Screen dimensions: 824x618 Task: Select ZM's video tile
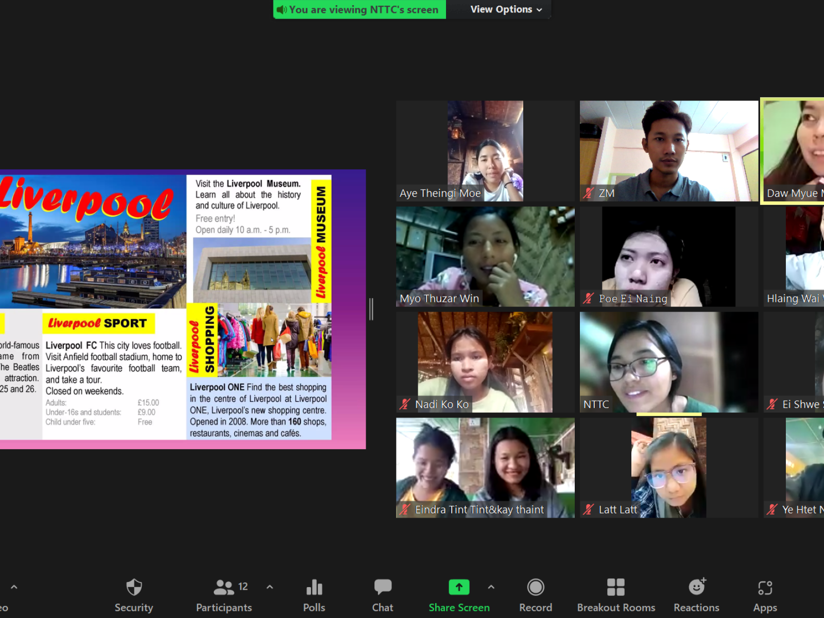669,151
